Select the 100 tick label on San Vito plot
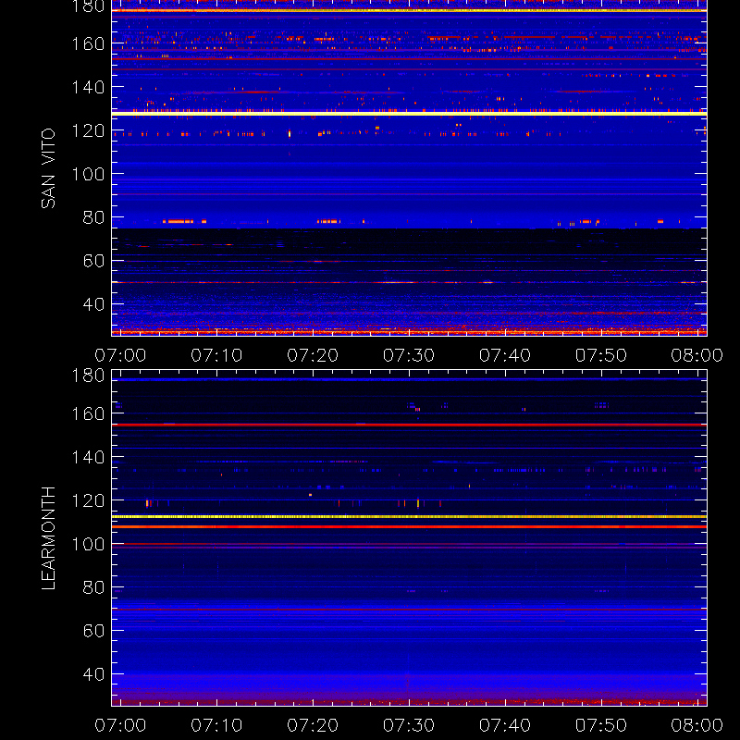Screen dimensions: 740x740 tap(88, 174)
